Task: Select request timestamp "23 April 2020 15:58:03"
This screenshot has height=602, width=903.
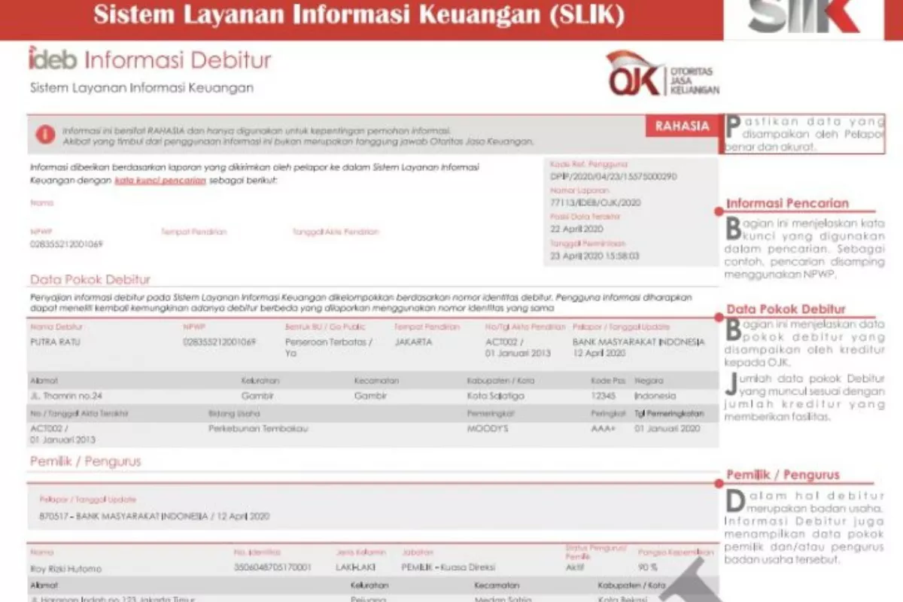Action: (594, 256)
